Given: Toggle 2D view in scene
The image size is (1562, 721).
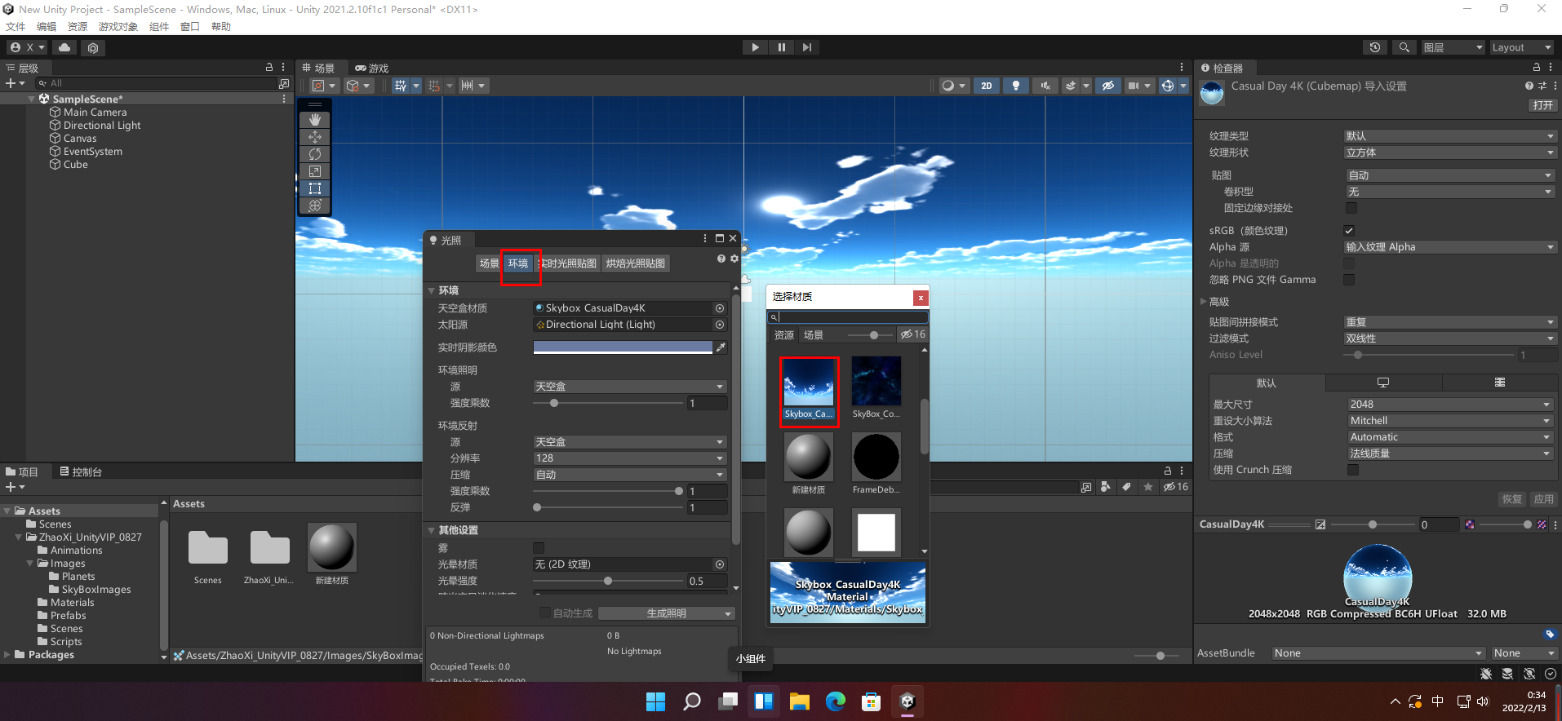Looking at the screenshot, I should pyautogui.click(x=987, y=86).
